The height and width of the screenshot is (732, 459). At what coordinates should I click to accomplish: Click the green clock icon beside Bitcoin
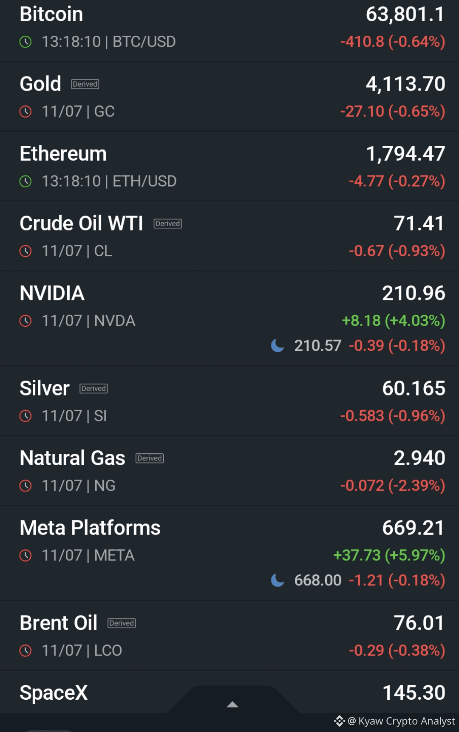[25, 42]
